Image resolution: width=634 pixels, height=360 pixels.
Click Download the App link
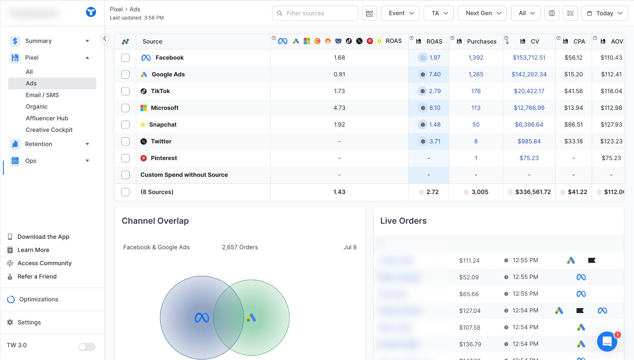click(x=43, y=237)
